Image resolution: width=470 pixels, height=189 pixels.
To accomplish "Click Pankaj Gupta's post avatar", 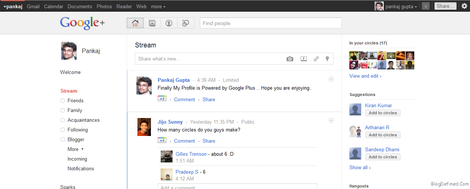I will [144, 86].
